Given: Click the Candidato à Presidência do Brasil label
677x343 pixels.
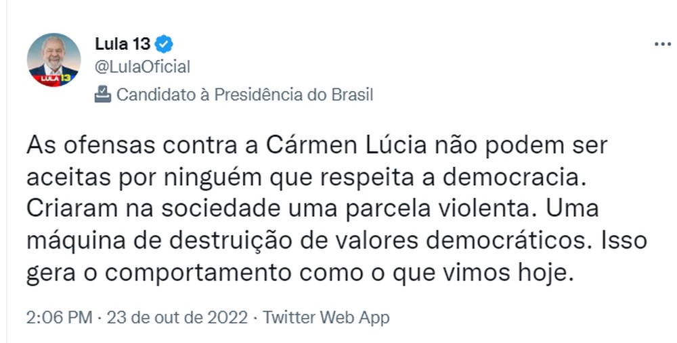Looking at the screenshot, I should pos(244,95).
